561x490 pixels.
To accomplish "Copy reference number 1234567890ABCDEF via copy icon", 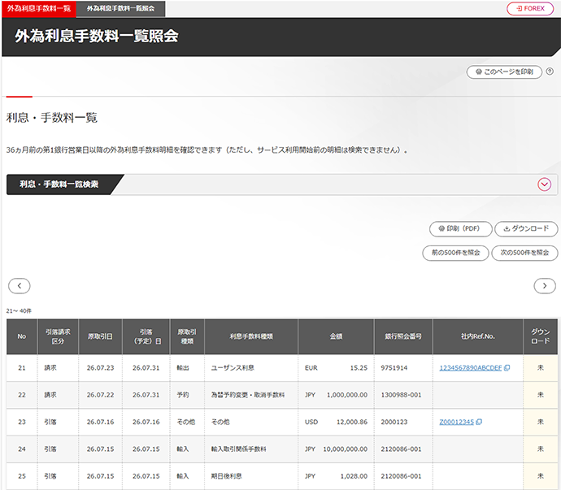I will [x=507, y=368].
